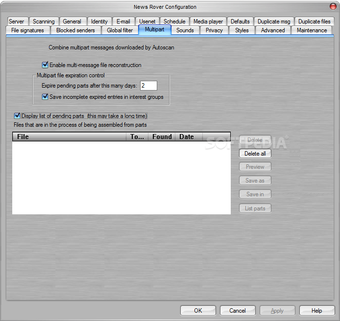Click the Delete all button
Screen dimensions: 340x321
tap(255, 154)
